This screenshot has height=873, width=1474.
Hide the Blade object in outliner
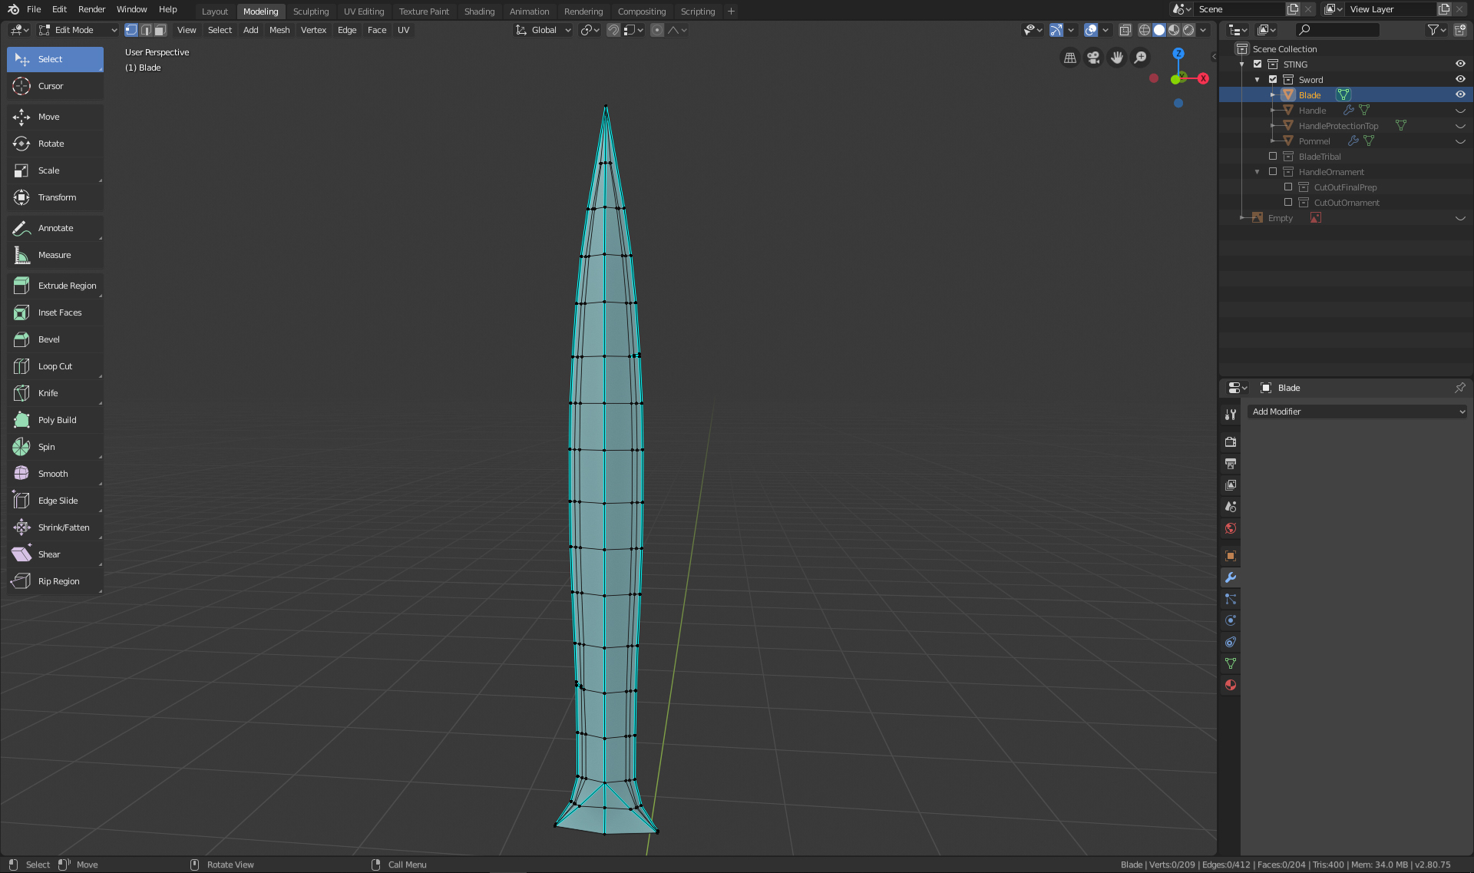(x=1460, y=95)
